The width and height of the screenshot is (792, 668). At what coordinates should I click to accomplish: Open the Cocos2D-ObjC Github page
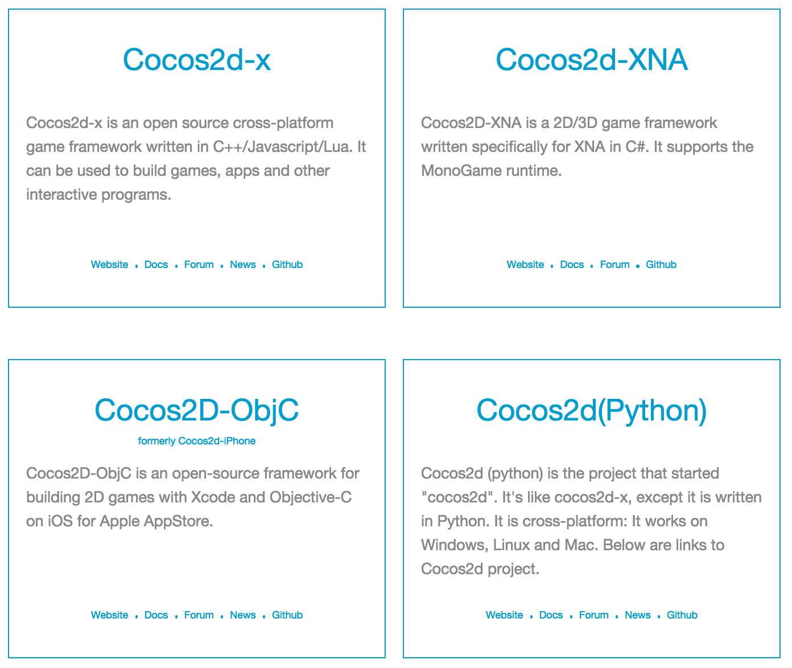point(287,615)
